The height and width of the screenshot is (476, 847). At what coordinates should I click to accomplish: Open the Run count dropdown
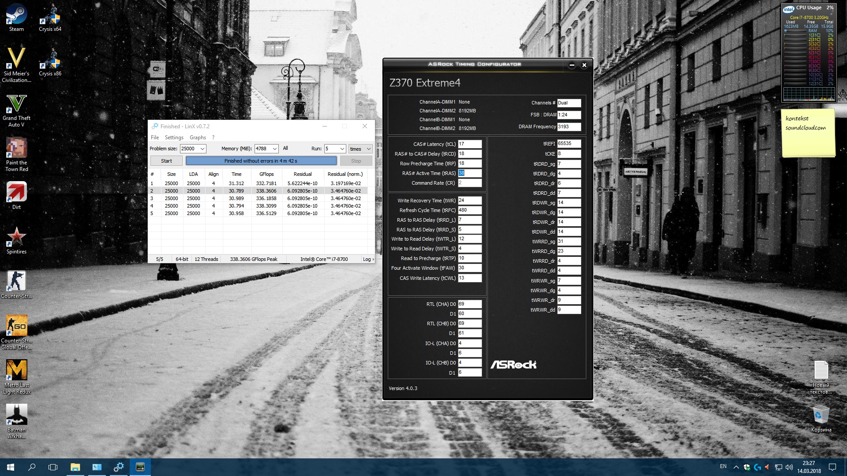[342, 149]
